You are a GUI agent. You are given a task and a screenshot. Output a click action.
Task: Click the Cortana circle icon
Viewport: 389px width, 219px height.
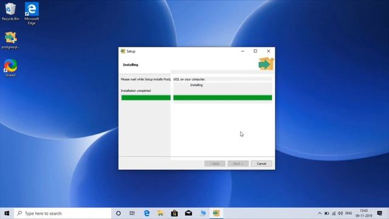119,214
